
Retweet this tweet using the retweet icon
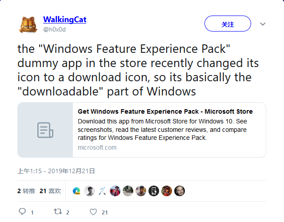(x=58, y=212)
